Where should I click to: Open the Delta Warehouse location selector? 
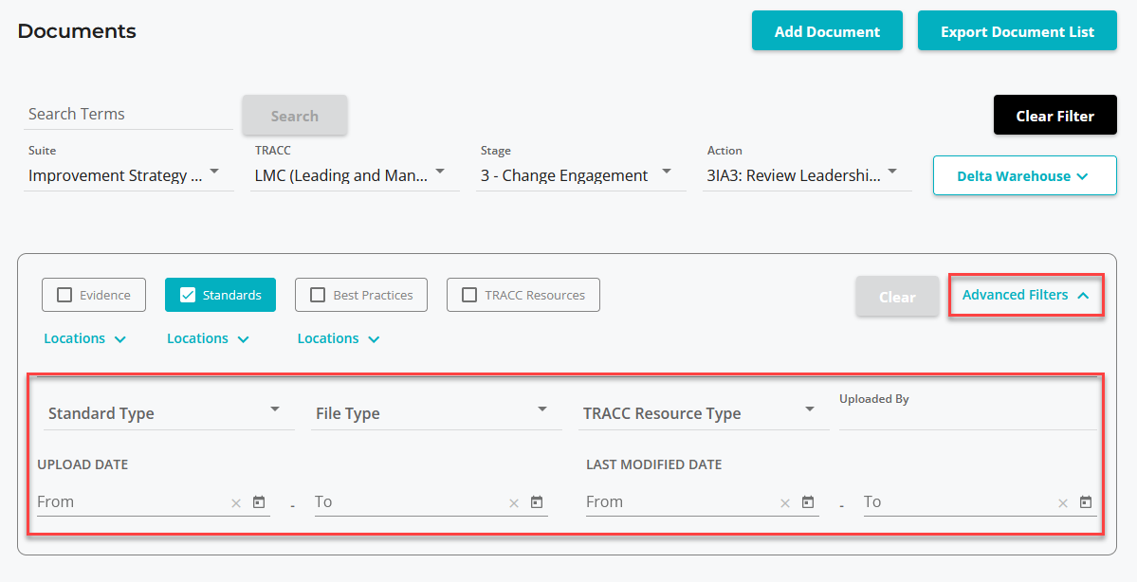pyautogui.click(x=1024, y=176)
